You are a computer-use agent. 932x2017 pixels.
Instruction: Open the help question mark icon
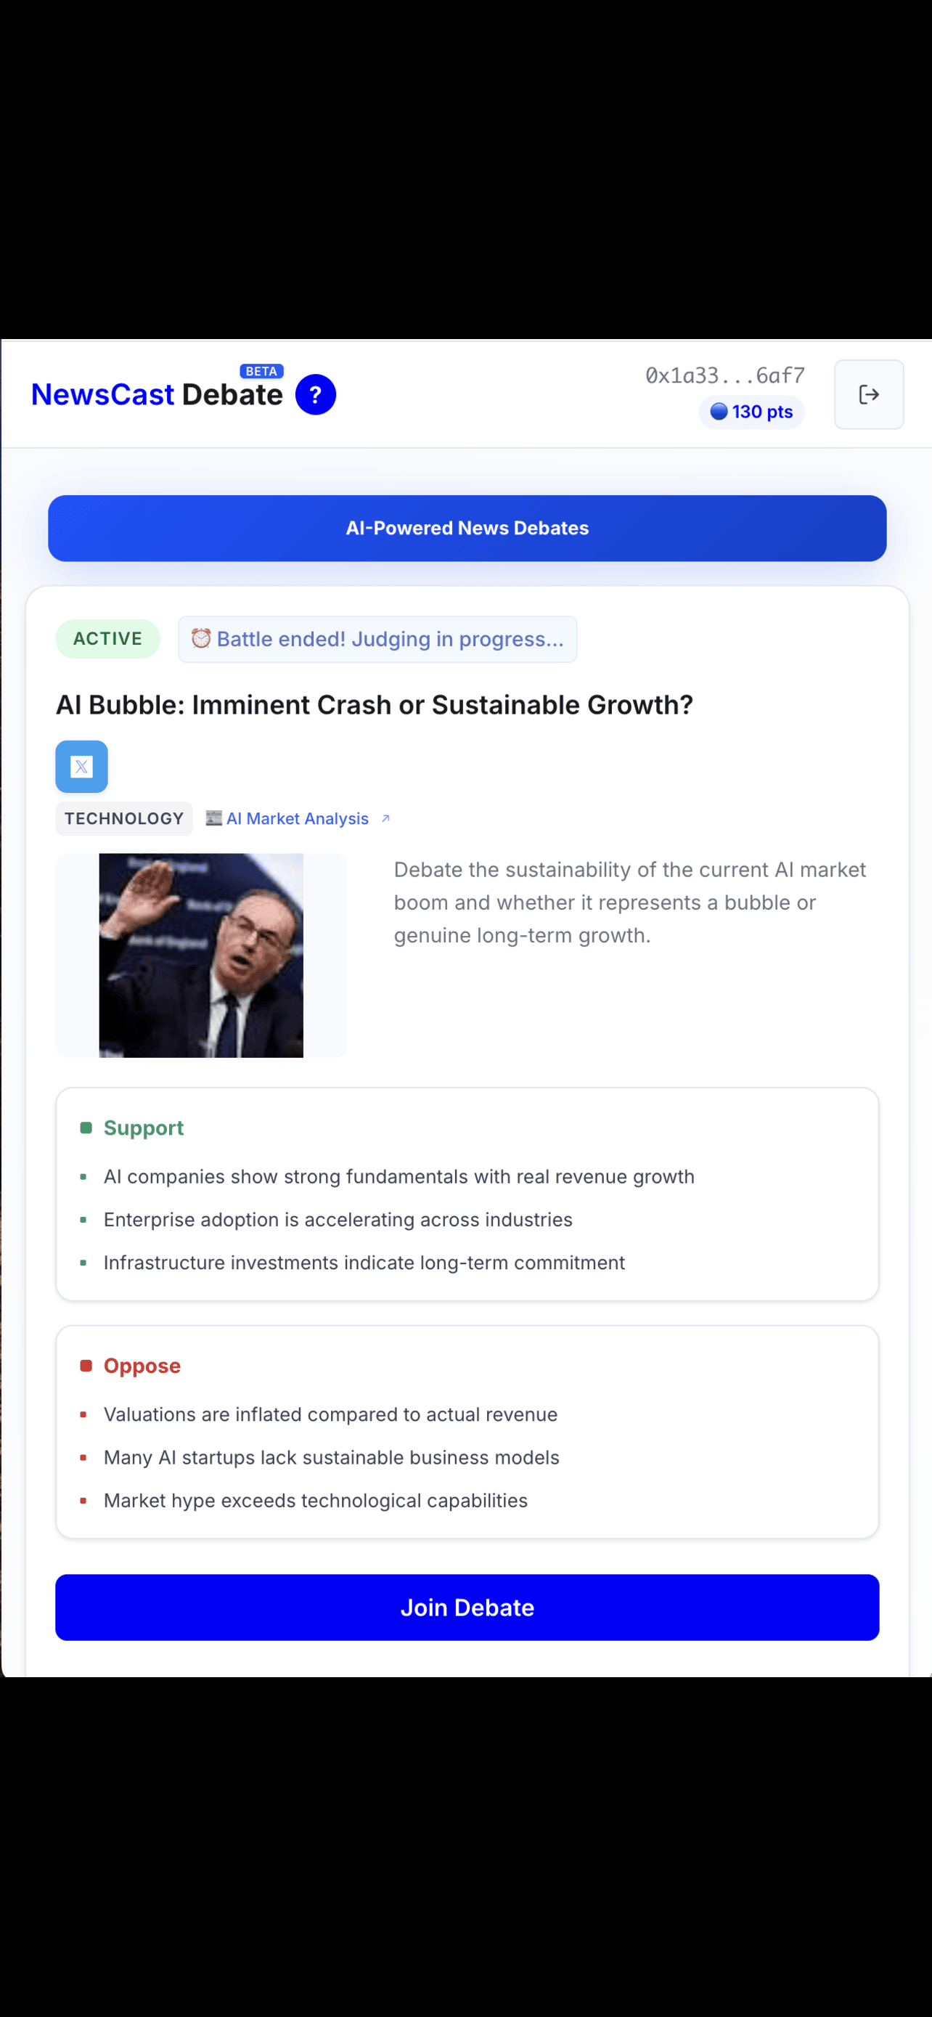click(x=315, y=395)
